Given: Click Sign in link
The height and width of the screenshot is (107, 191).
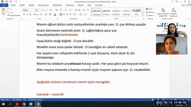Looking at the screenshot, I should (184, 5).
